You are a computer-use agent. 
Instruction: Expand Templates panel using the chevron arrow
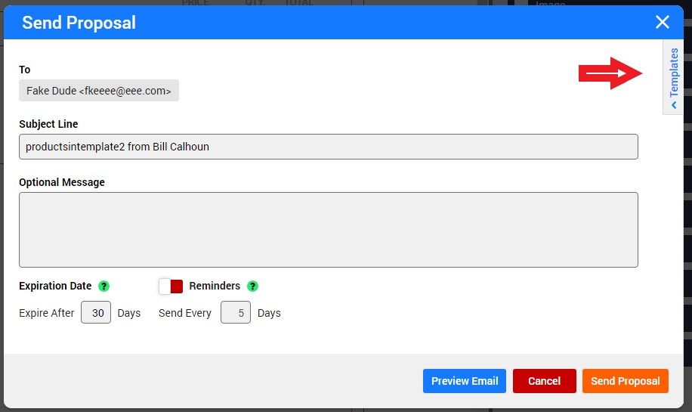tap(674, 106)
